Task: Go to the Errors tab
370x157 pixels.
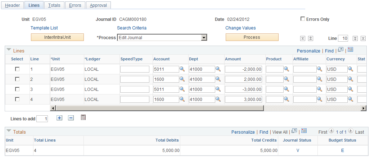Action: (x=75, y=5)
